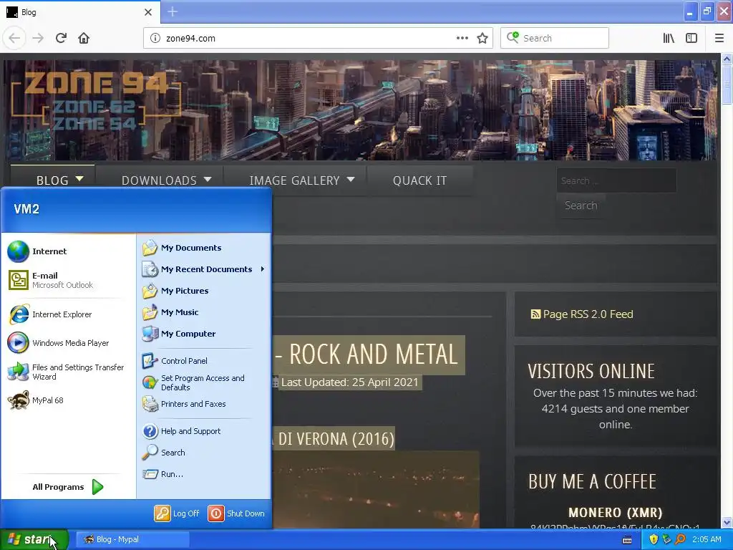Image resolution: width=733 pixels, height=550 pixels.
Task: Click the network connection tray icon
Action: coord(666,539)
